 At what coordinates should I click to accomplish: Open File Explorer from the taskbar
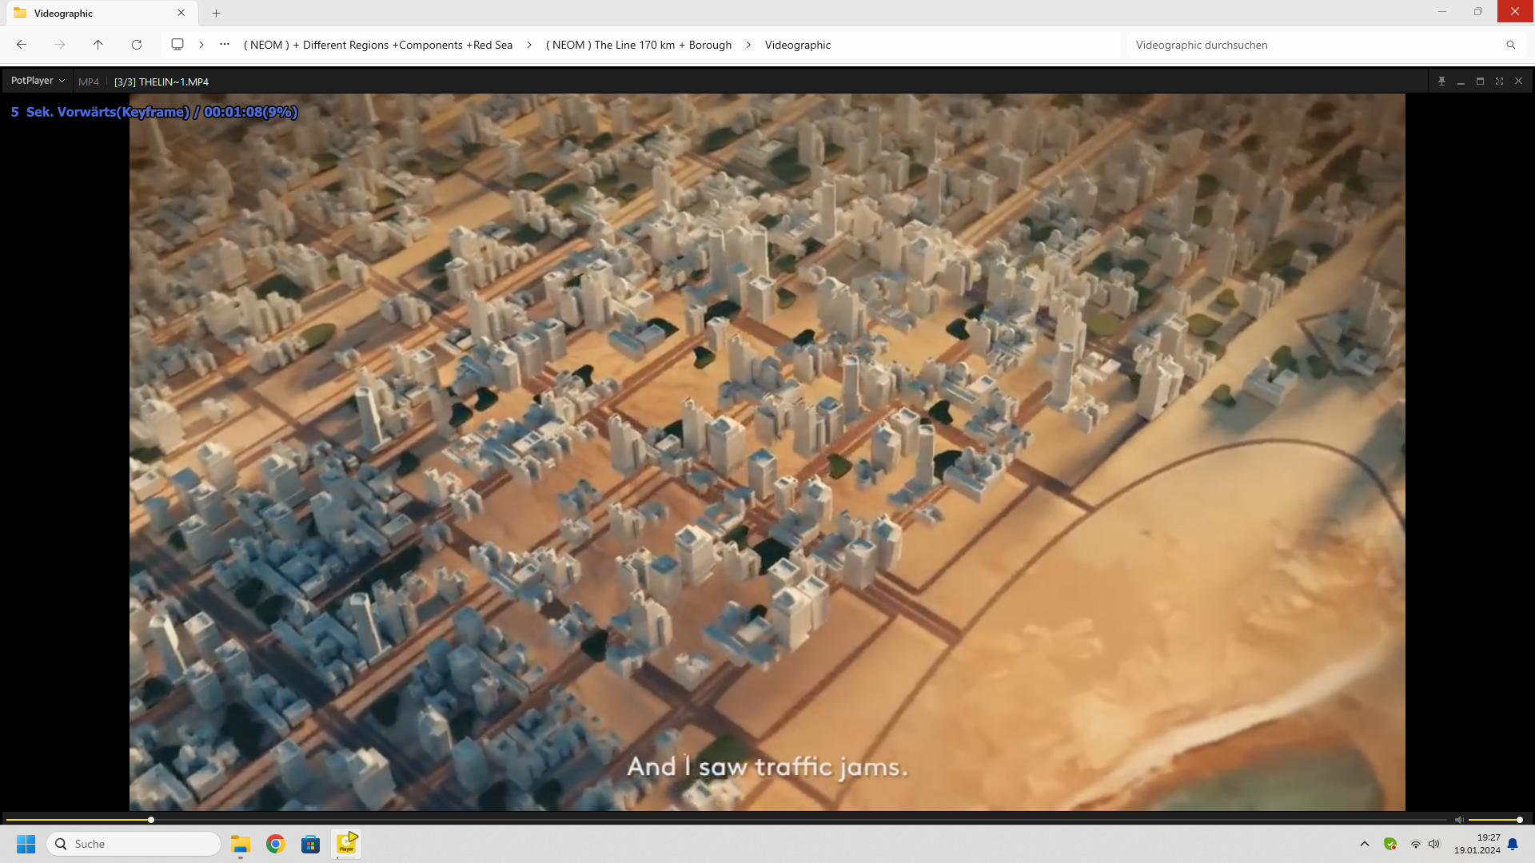[241, 844]
